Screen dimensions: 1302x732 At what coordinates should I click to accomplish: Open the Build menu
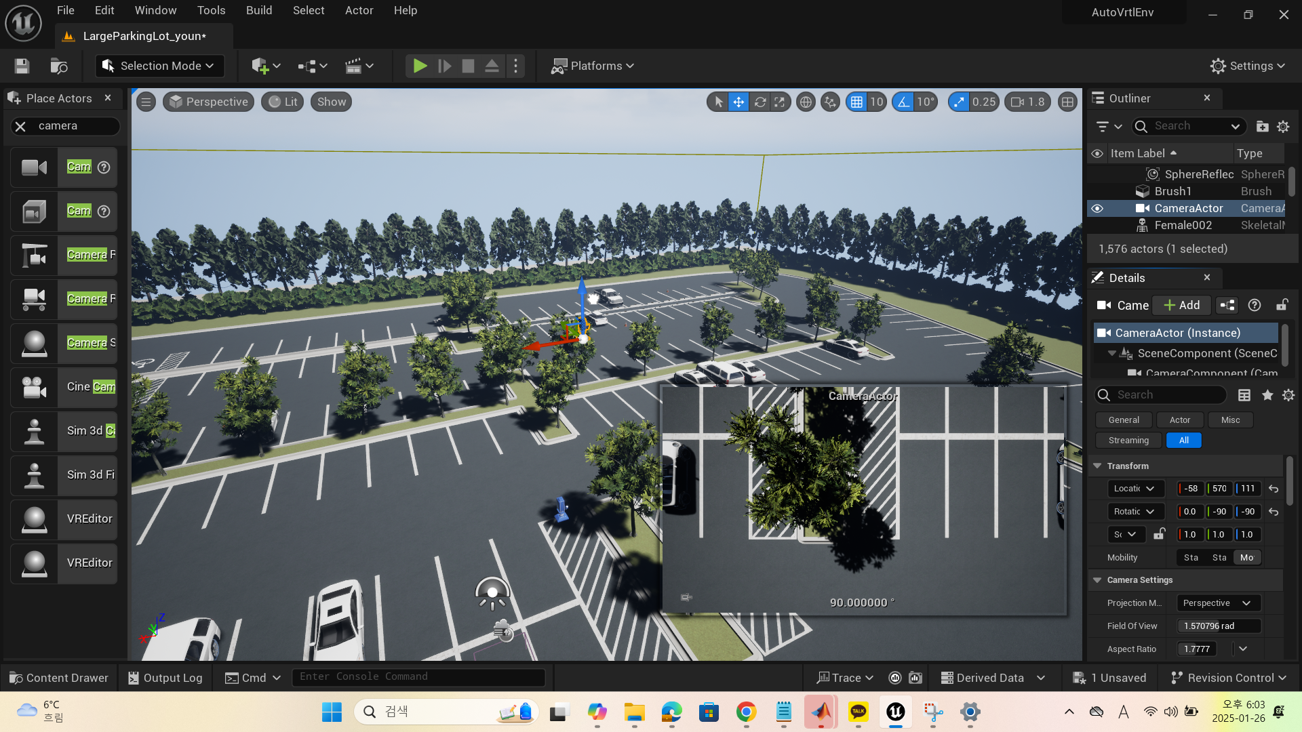tap(258, 10)
